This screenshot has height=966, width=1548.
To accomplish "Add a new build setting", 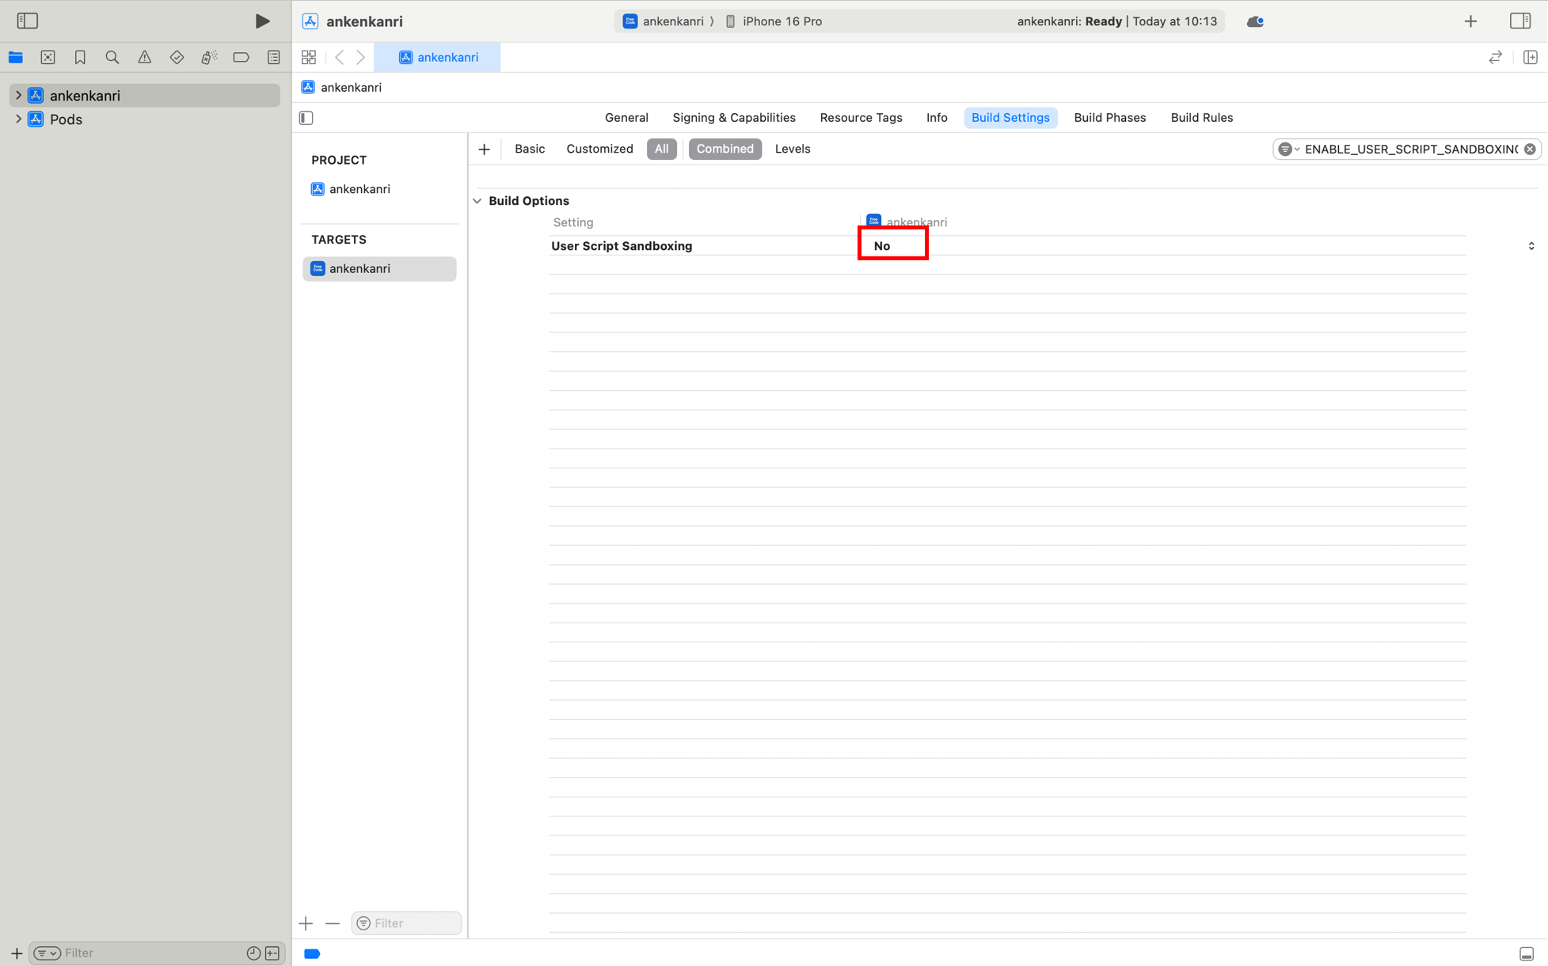I will point(485,149).
